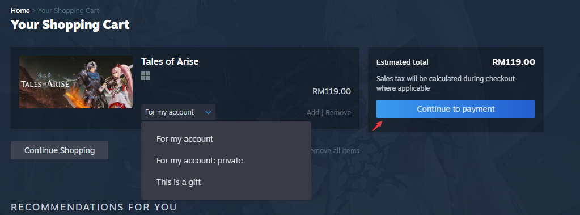580x215 pixels.
Task: Proceed with the Continue to payment button
Action: click(x=456, y=109)
